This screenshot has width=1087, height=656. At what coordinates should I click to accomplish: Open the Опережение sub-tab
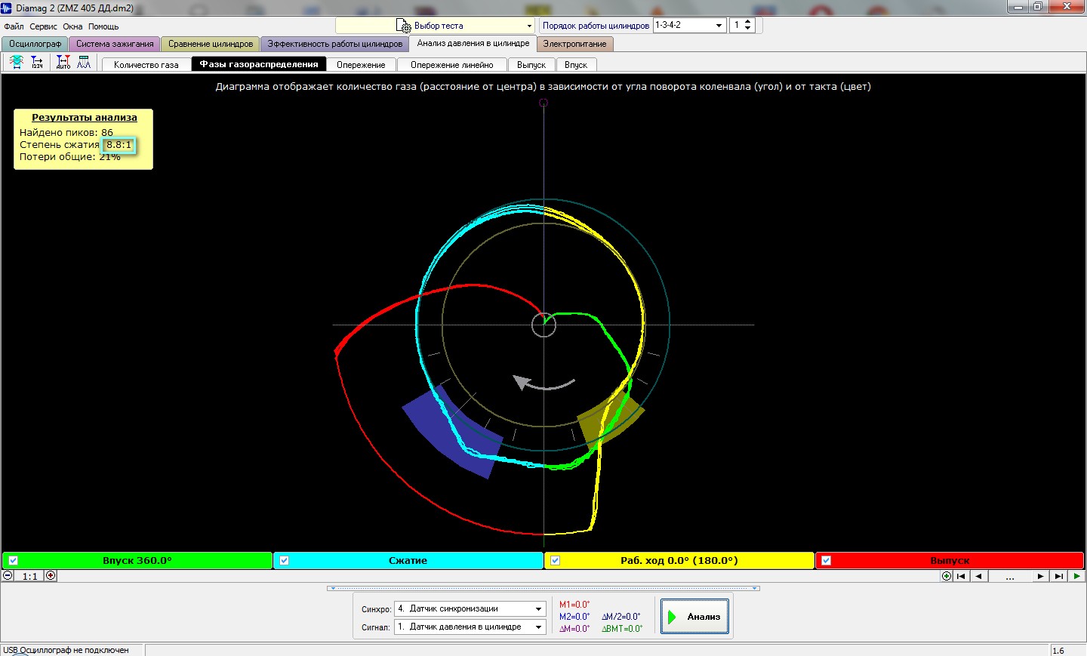361,65
